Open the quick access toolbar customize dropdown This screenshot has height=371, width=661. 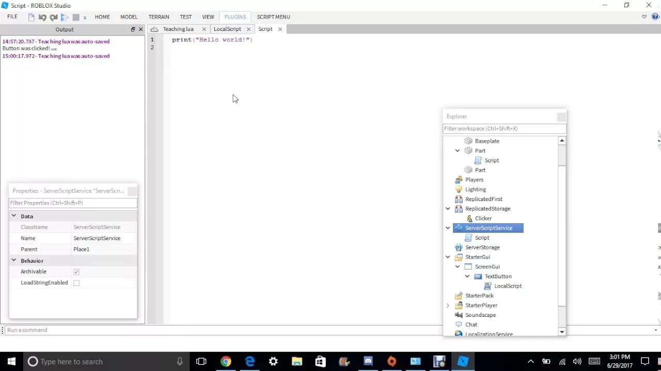point(85,18)
